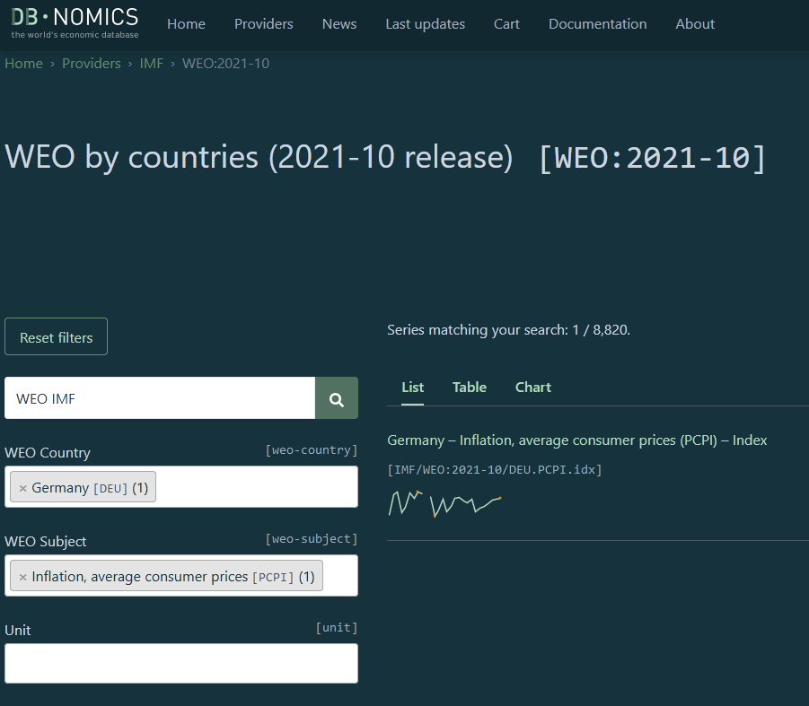Click the [unit] code label
The width and height of the screenshot is (809, 706).
pyautogui.click(x=337, y=628)
